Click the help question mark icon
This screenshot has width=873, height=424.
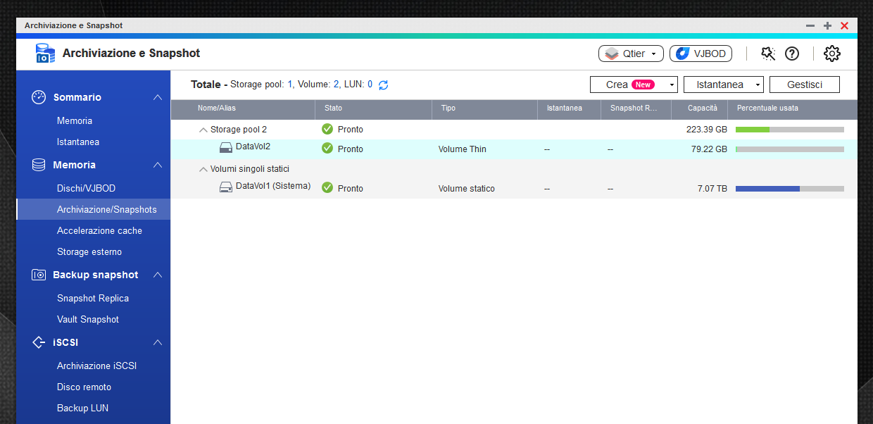point(792,54)
